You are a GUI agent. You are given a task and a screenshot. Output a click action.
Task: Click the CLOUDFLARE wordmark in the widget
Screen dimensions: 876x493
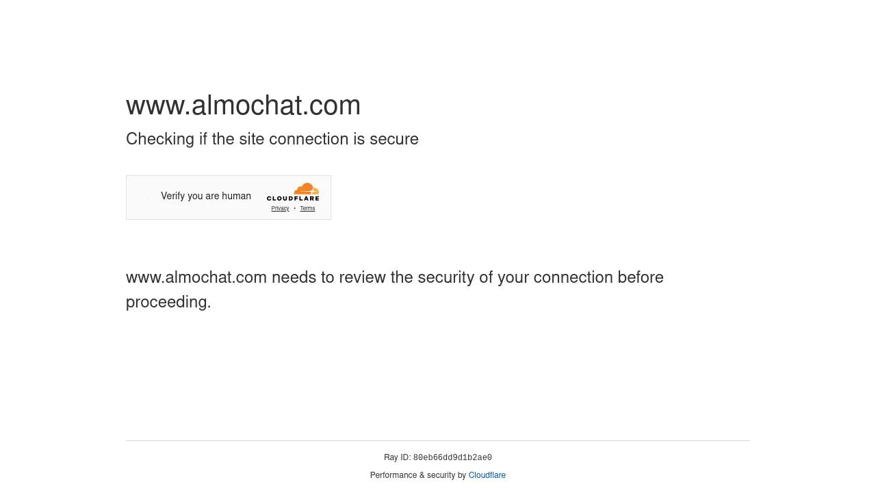tap(293, 199)
